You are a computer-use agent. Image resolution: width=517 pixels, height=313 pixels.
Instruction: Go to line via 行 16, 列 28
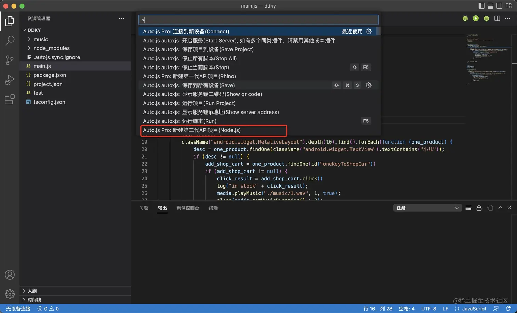point(378,309)
